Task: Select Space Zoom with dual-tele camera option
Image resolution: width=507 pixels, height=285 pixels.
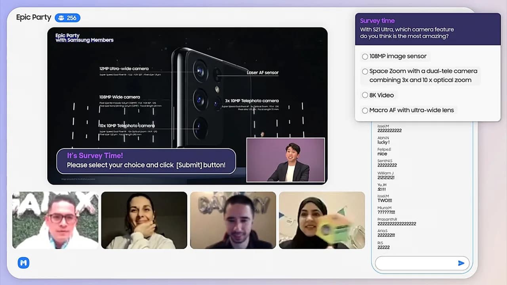Action: point(420,76)
